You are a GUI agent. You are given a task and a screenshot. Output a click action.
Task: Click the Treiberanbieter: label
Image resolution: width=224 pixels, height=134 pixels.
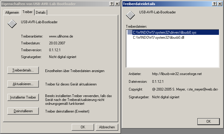(x=32, y=36)
